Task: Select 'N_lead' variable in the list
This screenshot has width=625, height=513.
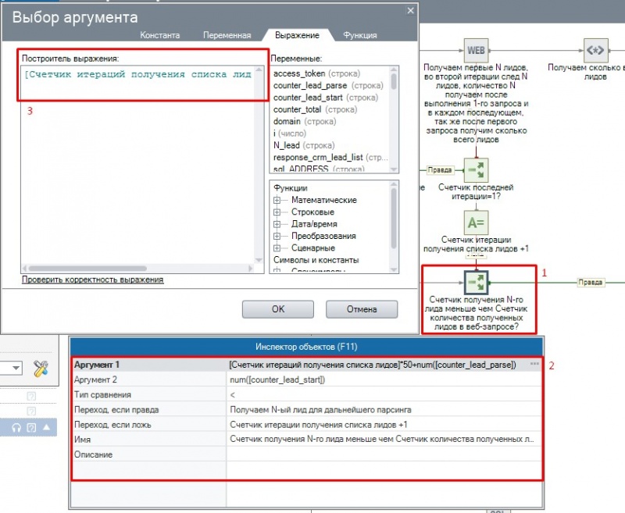Action: [x=304, y=145]
